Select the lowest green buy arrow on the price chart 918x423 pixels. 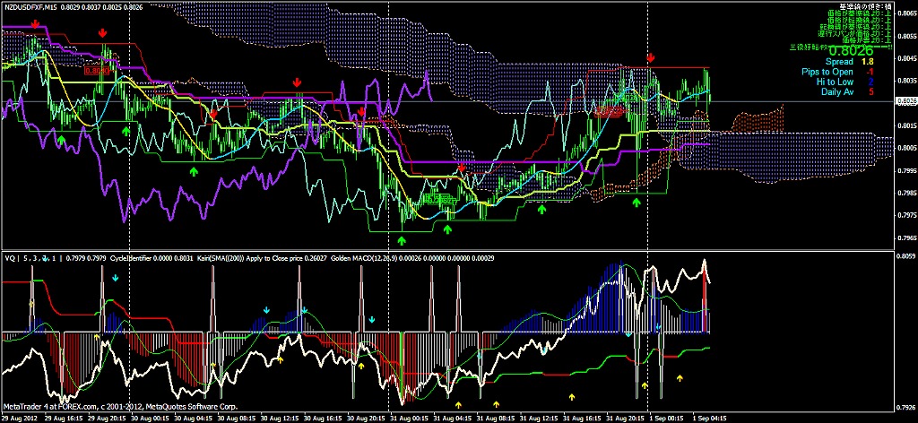tap(401, 240)
